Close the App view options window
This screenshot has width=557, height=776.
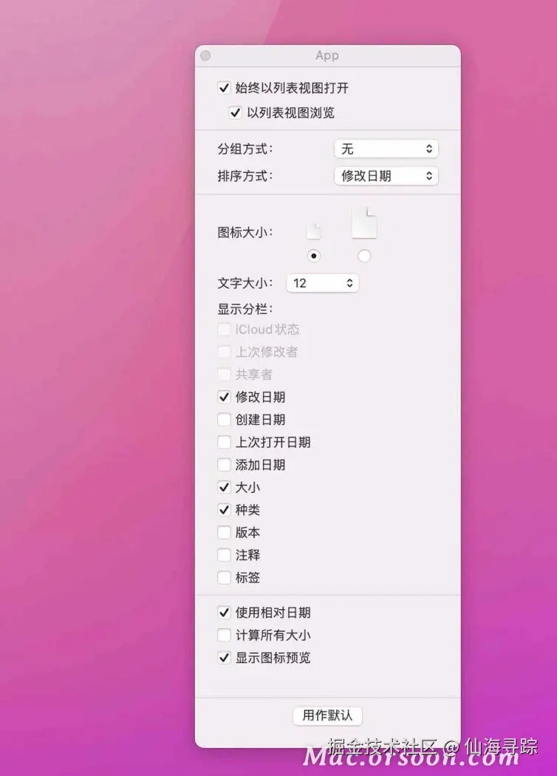tap(206, 56)
